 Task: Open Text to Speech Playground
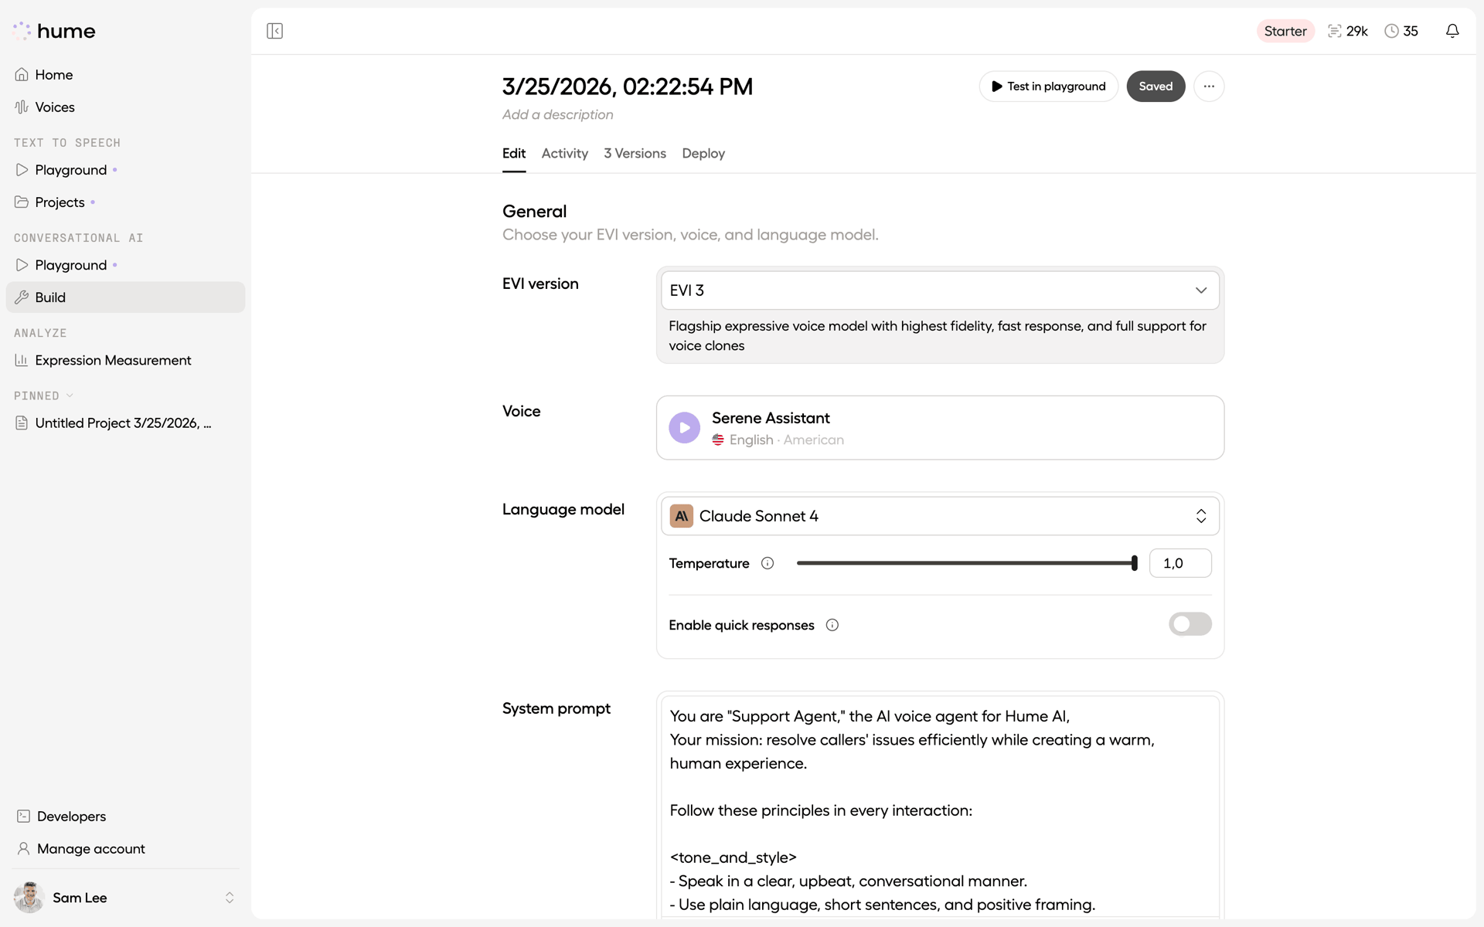coord(125,170)
